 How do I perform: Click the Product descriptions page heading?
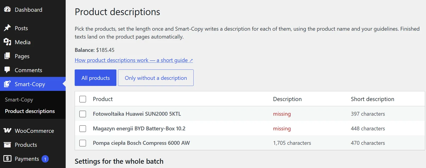[x=117, y=12]
